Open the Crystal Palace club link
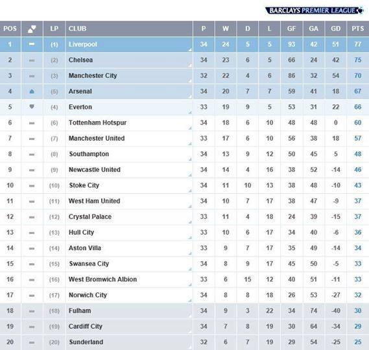This screenshot has height=350, width=369. click(x=90, y=216)
